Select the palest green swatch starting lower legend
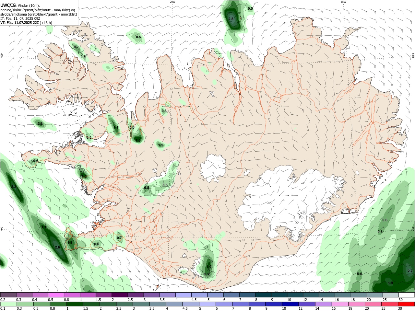 (8, 304)
